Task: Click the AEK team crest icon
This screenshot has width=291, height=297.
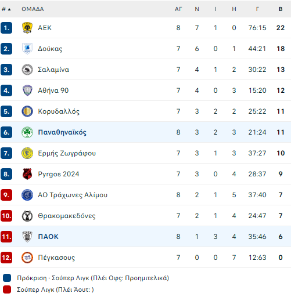Action: click(x=27, y=28)
